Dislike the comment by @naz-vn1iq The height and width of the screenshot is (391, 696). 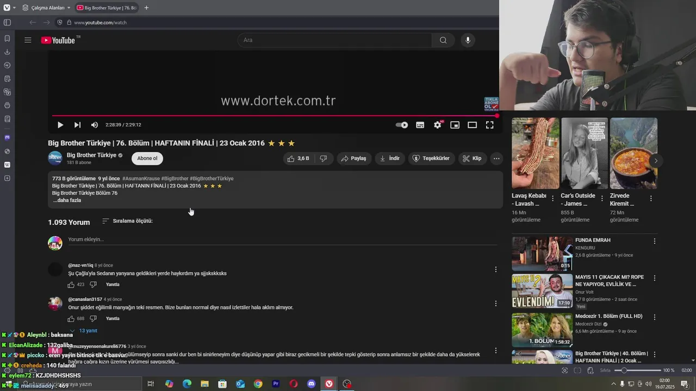[93, 285]
